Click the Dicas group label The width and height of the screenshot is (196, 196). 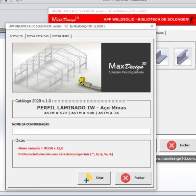(20, 141)
